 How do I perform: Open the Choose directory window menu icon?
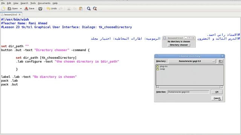click(x=157, y=56)
